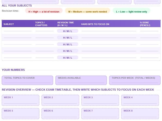
Task: Click the TOTAL TOPICS TO COVER field
Action: pyautogui.click(x=27, y=80)
